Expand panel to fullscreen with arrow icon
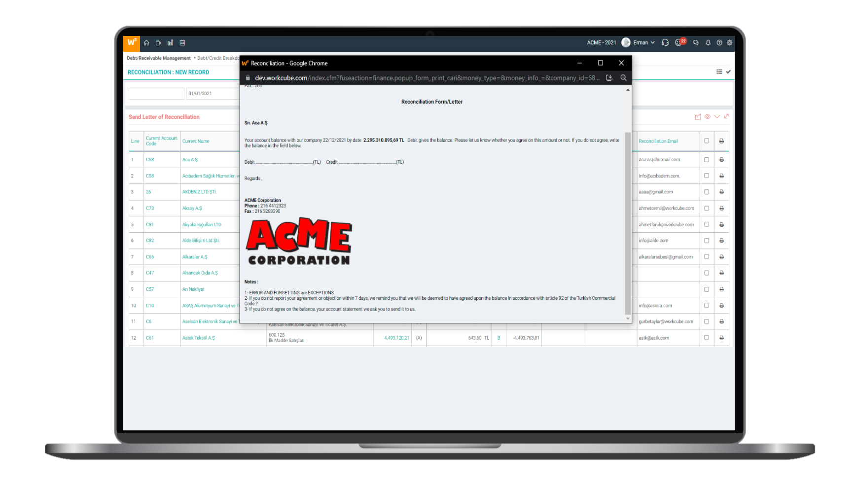Viewport: 858px width, 493px height. pyautogui.click(x=726, y=116)
